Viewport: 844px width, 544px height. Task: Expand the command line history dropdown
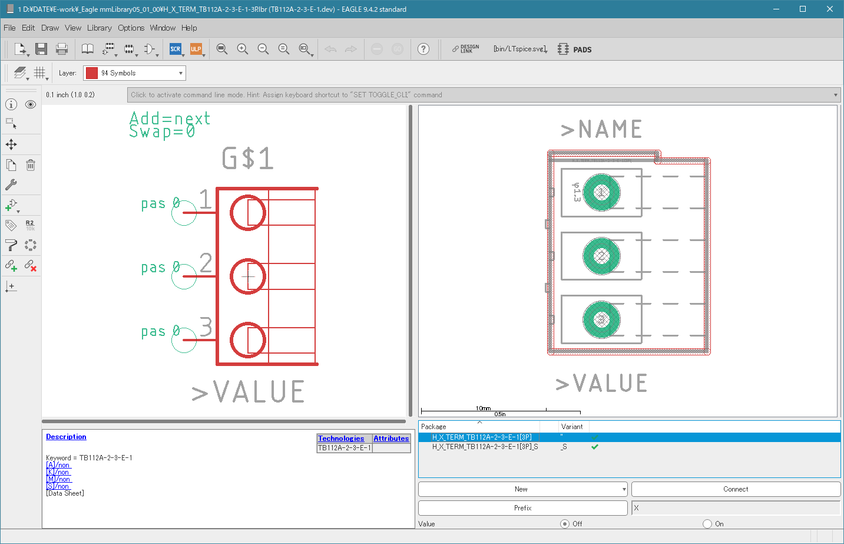point(835,95)
